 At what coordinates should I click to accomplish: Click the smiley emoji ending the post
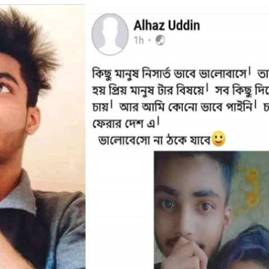(x=219, y=139)
